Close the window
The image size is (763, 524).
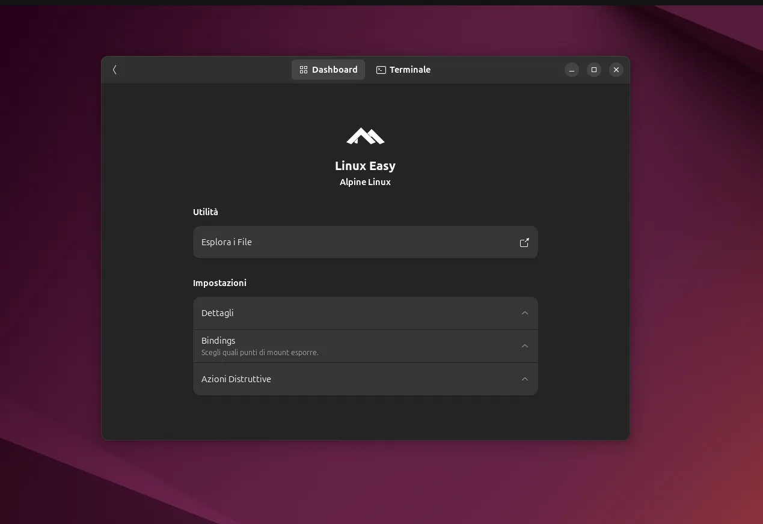point(616,70)
